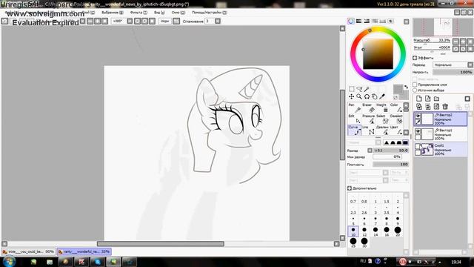
Task: Click the RU language indicator in tray
Action: click(363, 261)
